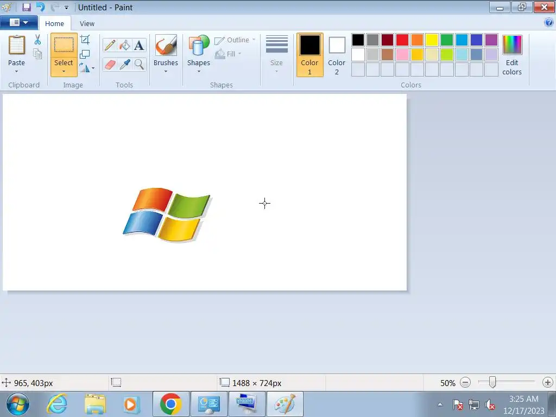556x417 pixels.
Task: Click the Copy icon
Action: coord(37,54)
